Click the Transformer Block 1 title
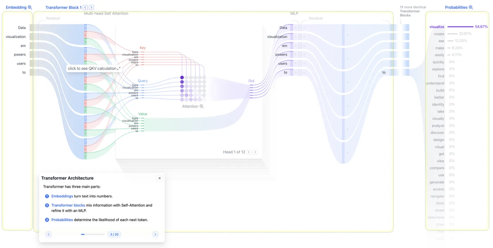The height and width of the screenshot is (248, 493). coord(63,7)
